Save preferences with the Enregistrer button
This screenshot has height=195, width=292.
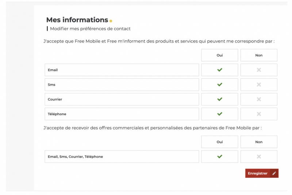tap(258, 173)
